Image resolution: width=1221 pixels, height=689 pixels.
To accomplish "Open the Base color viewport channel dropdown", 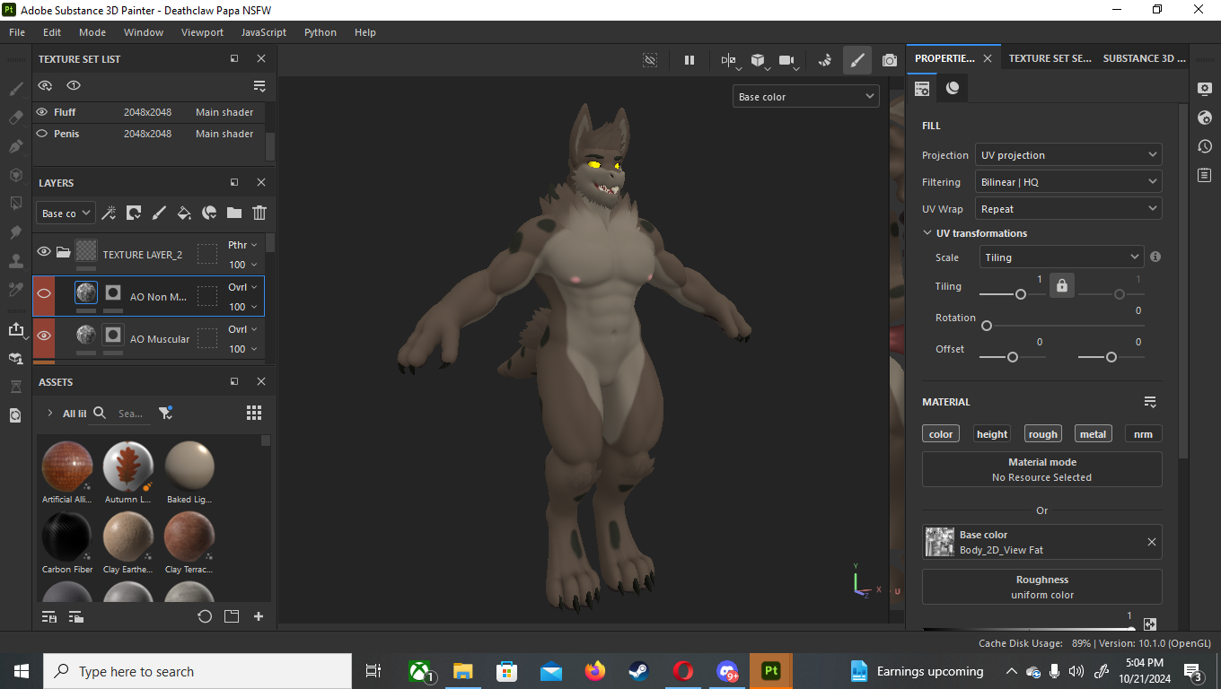I will [x=805, y=97].
